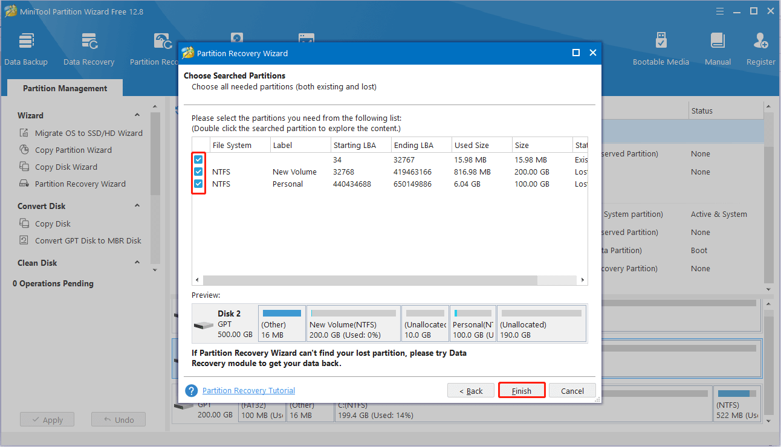Screen dimensions: 781x447
Task: Expand the Clean Disk section
Action: pyautogui.click(x=136, y=263)
